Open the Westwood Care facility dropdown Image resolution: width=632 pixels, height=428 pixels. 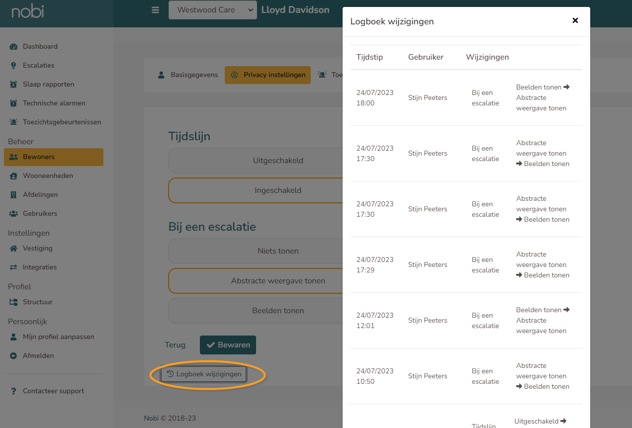[213, 9]
